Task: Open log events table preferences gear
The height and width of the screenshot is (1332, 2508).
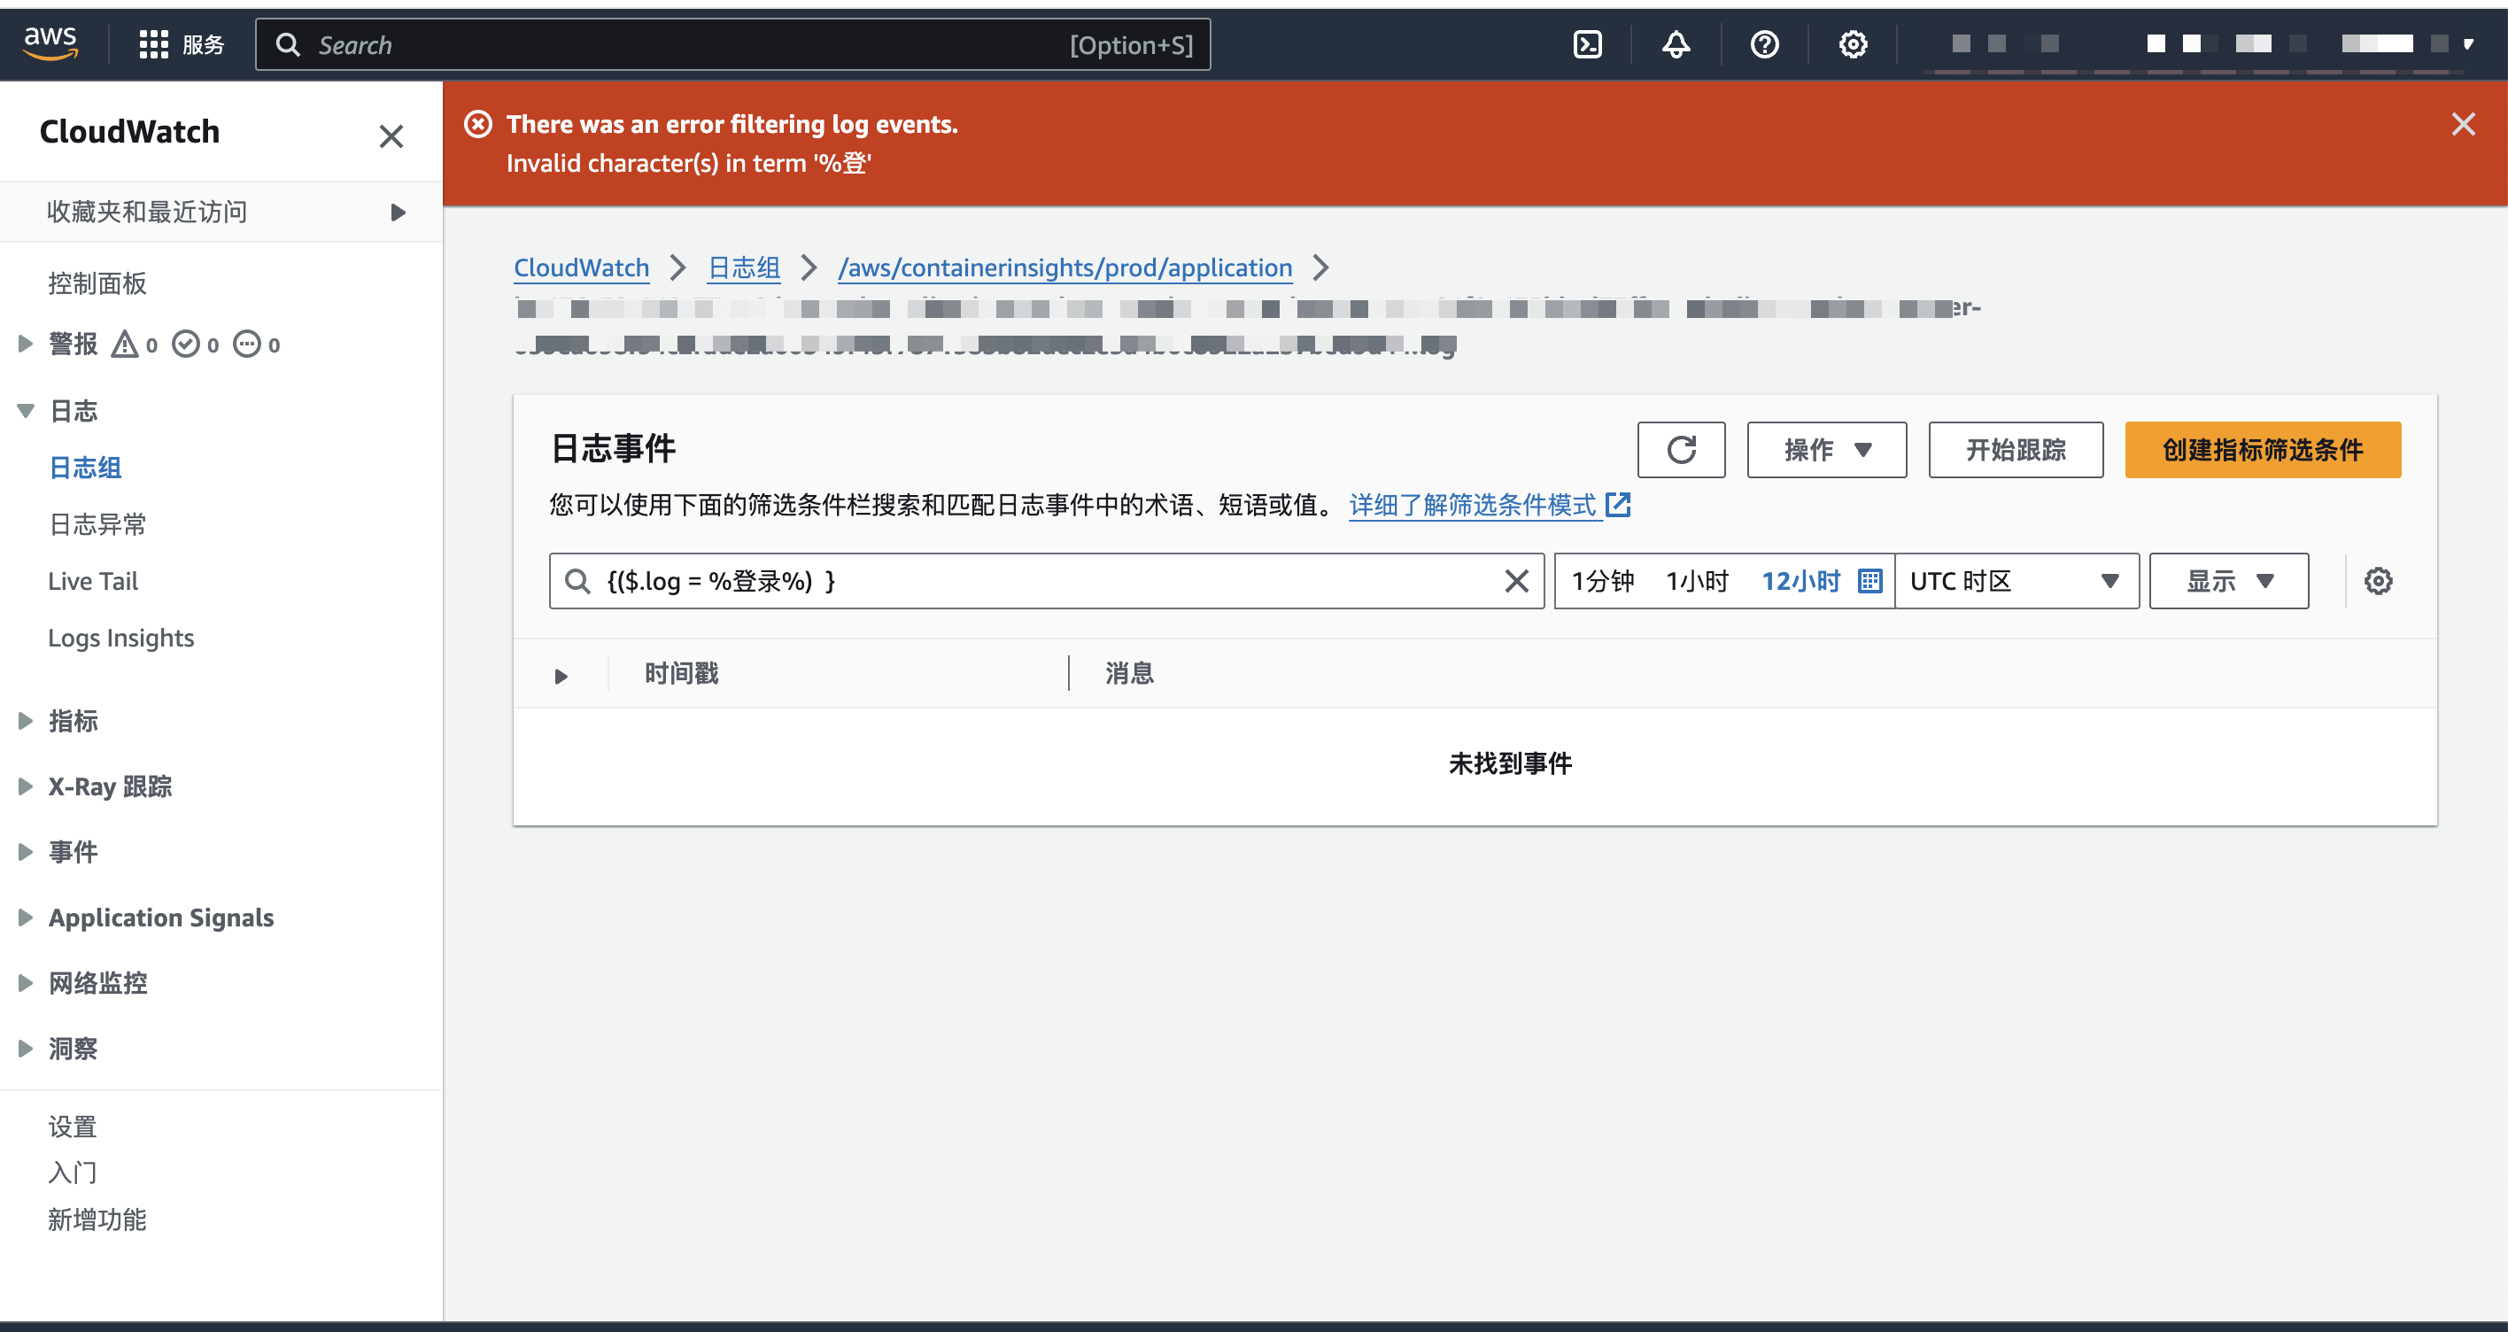Action: click(2379, 581)
